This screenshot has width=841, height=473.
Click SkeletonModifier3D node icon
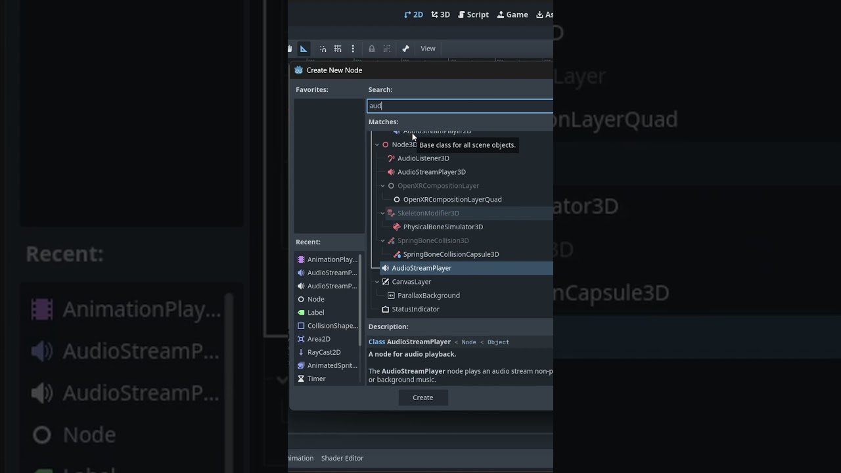(x=391, y=214)
